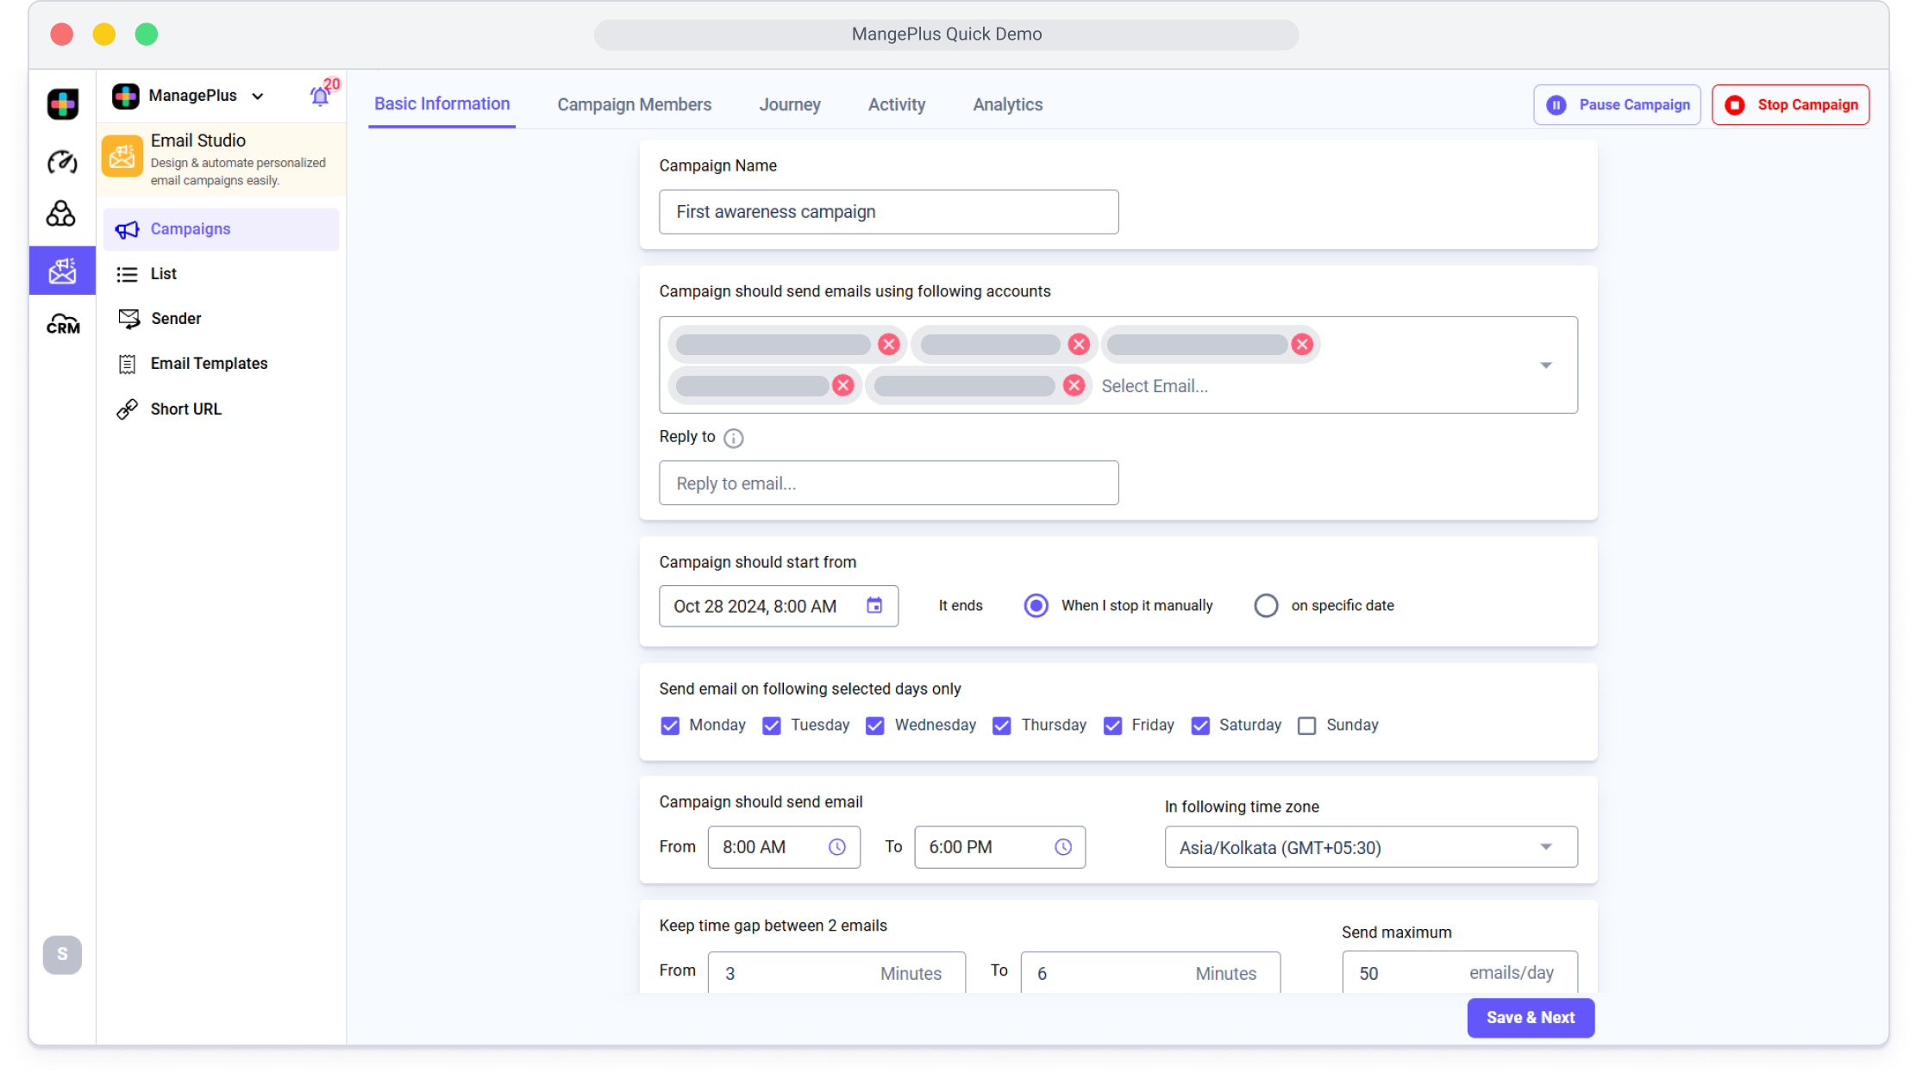
Task: Switch to the Campaign Members tab
Action: [634, 104]
